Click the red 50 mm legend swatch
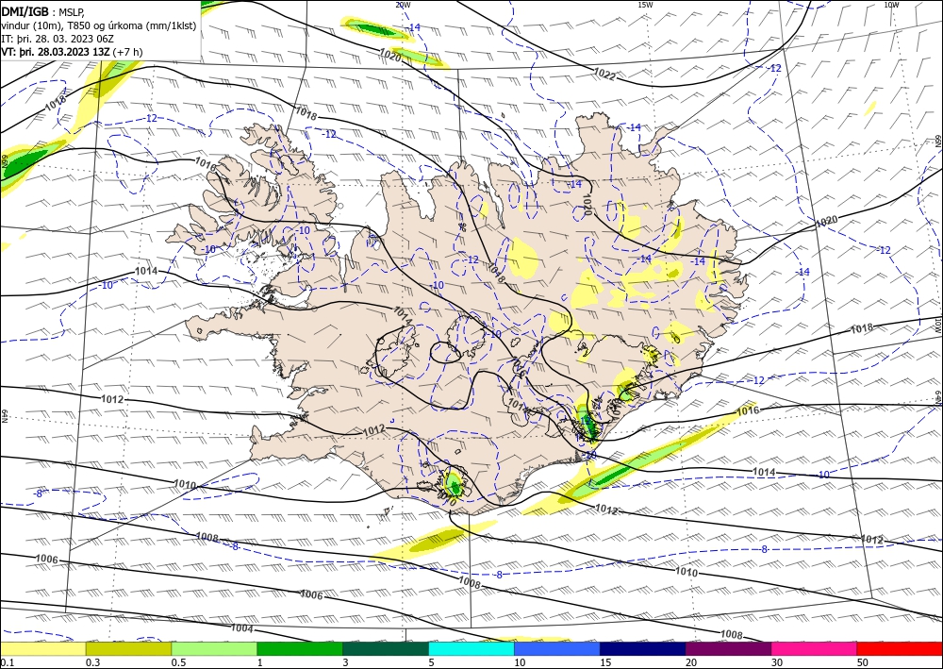 [900, 649]
